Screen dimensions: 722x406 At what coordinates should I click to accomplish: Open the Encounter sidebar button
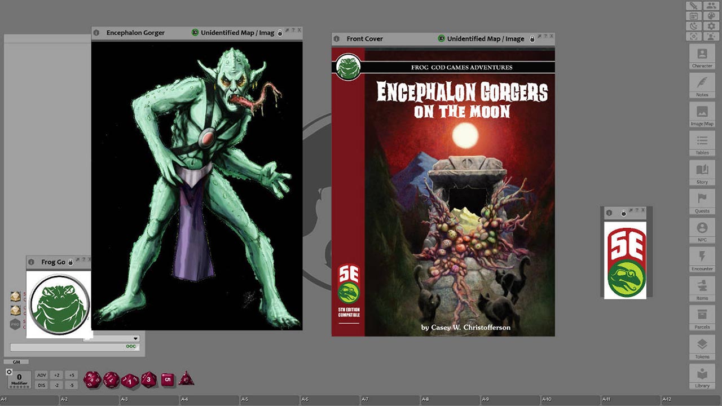click(x=702, y=260)
